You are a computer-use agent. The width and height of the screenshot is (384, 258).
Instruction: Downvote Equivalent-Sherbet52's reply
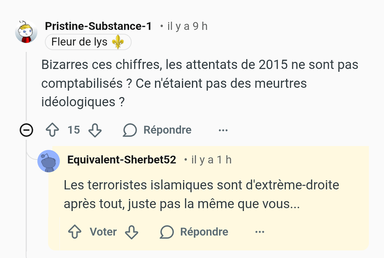click(132, 232)
